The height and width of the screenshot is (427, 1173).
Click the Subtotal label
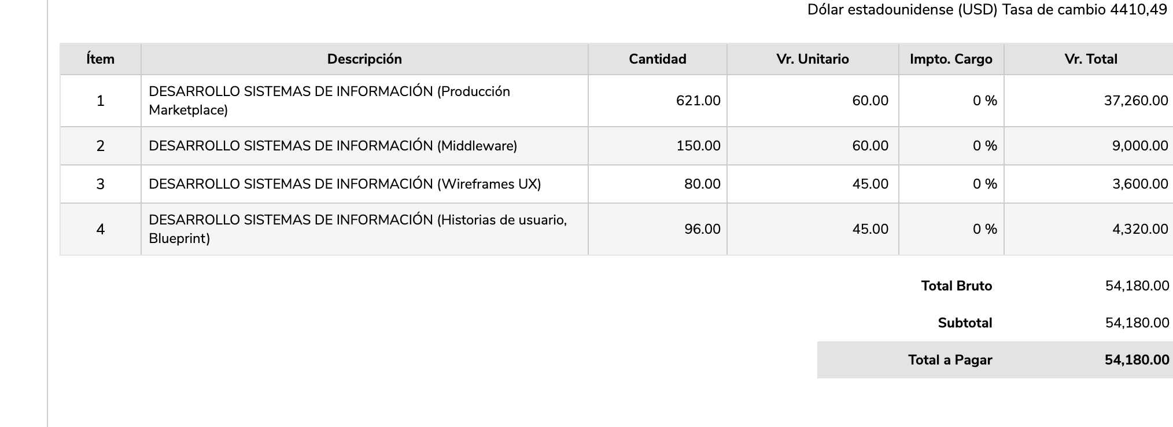pyautogui.click(x=964, y=323)
